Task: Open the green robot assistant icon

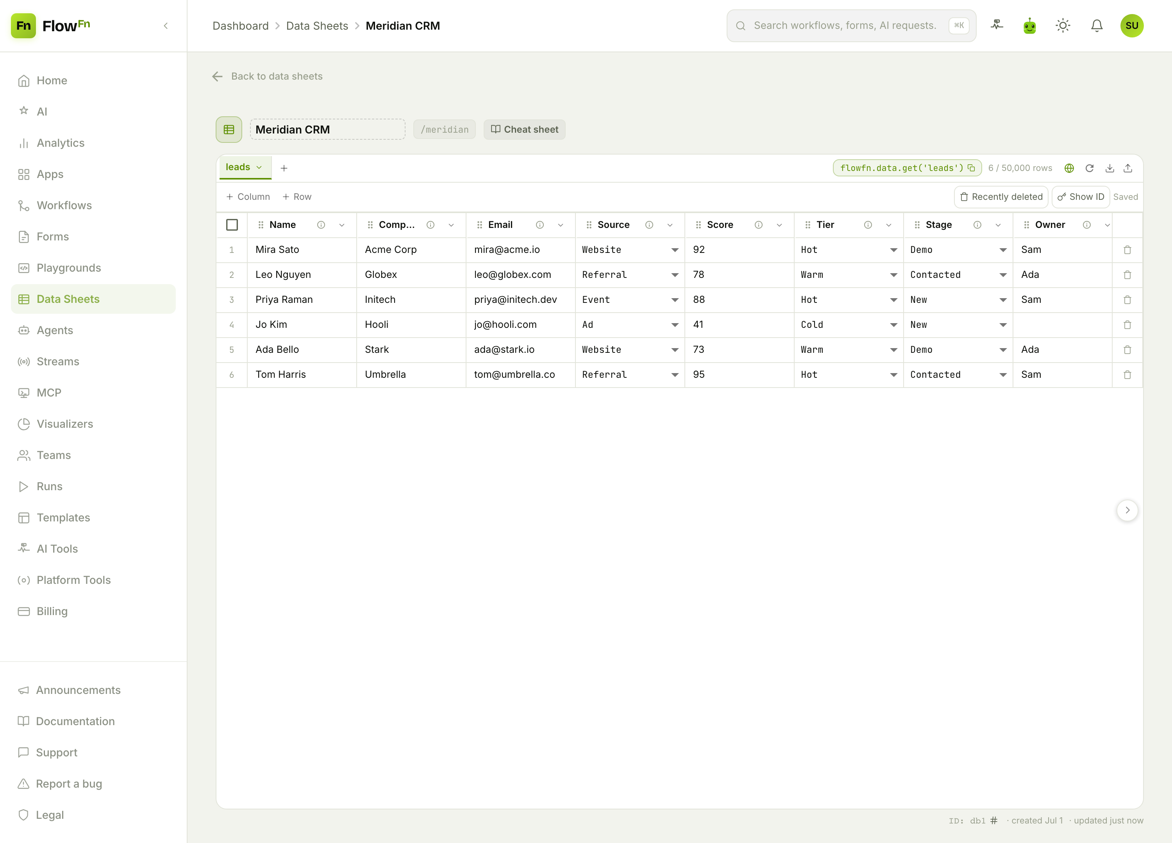Action: [1029, 26]
